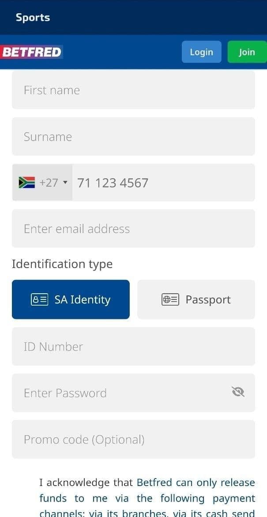Select the Surname input field
The width and height of the screenshot is (267, 517).
click(132, 137)
